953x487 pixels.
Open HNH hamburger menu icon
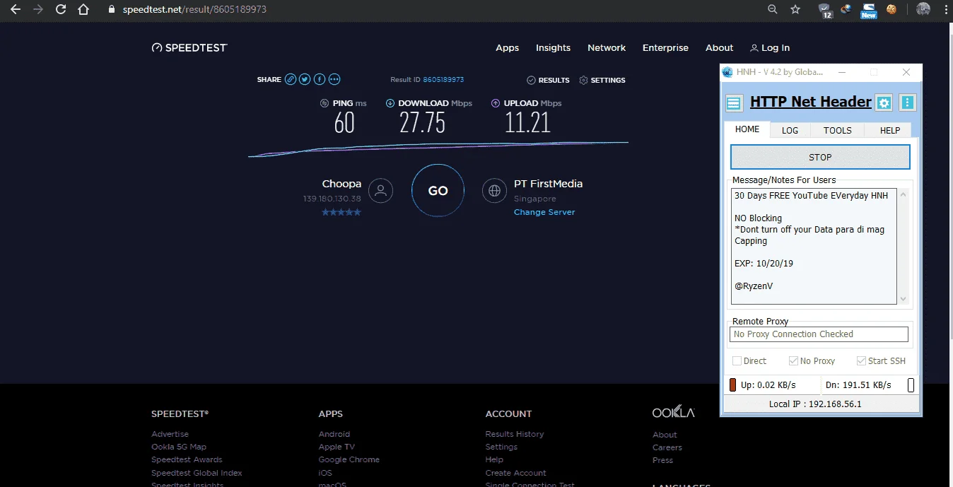[x=734, y=103]
